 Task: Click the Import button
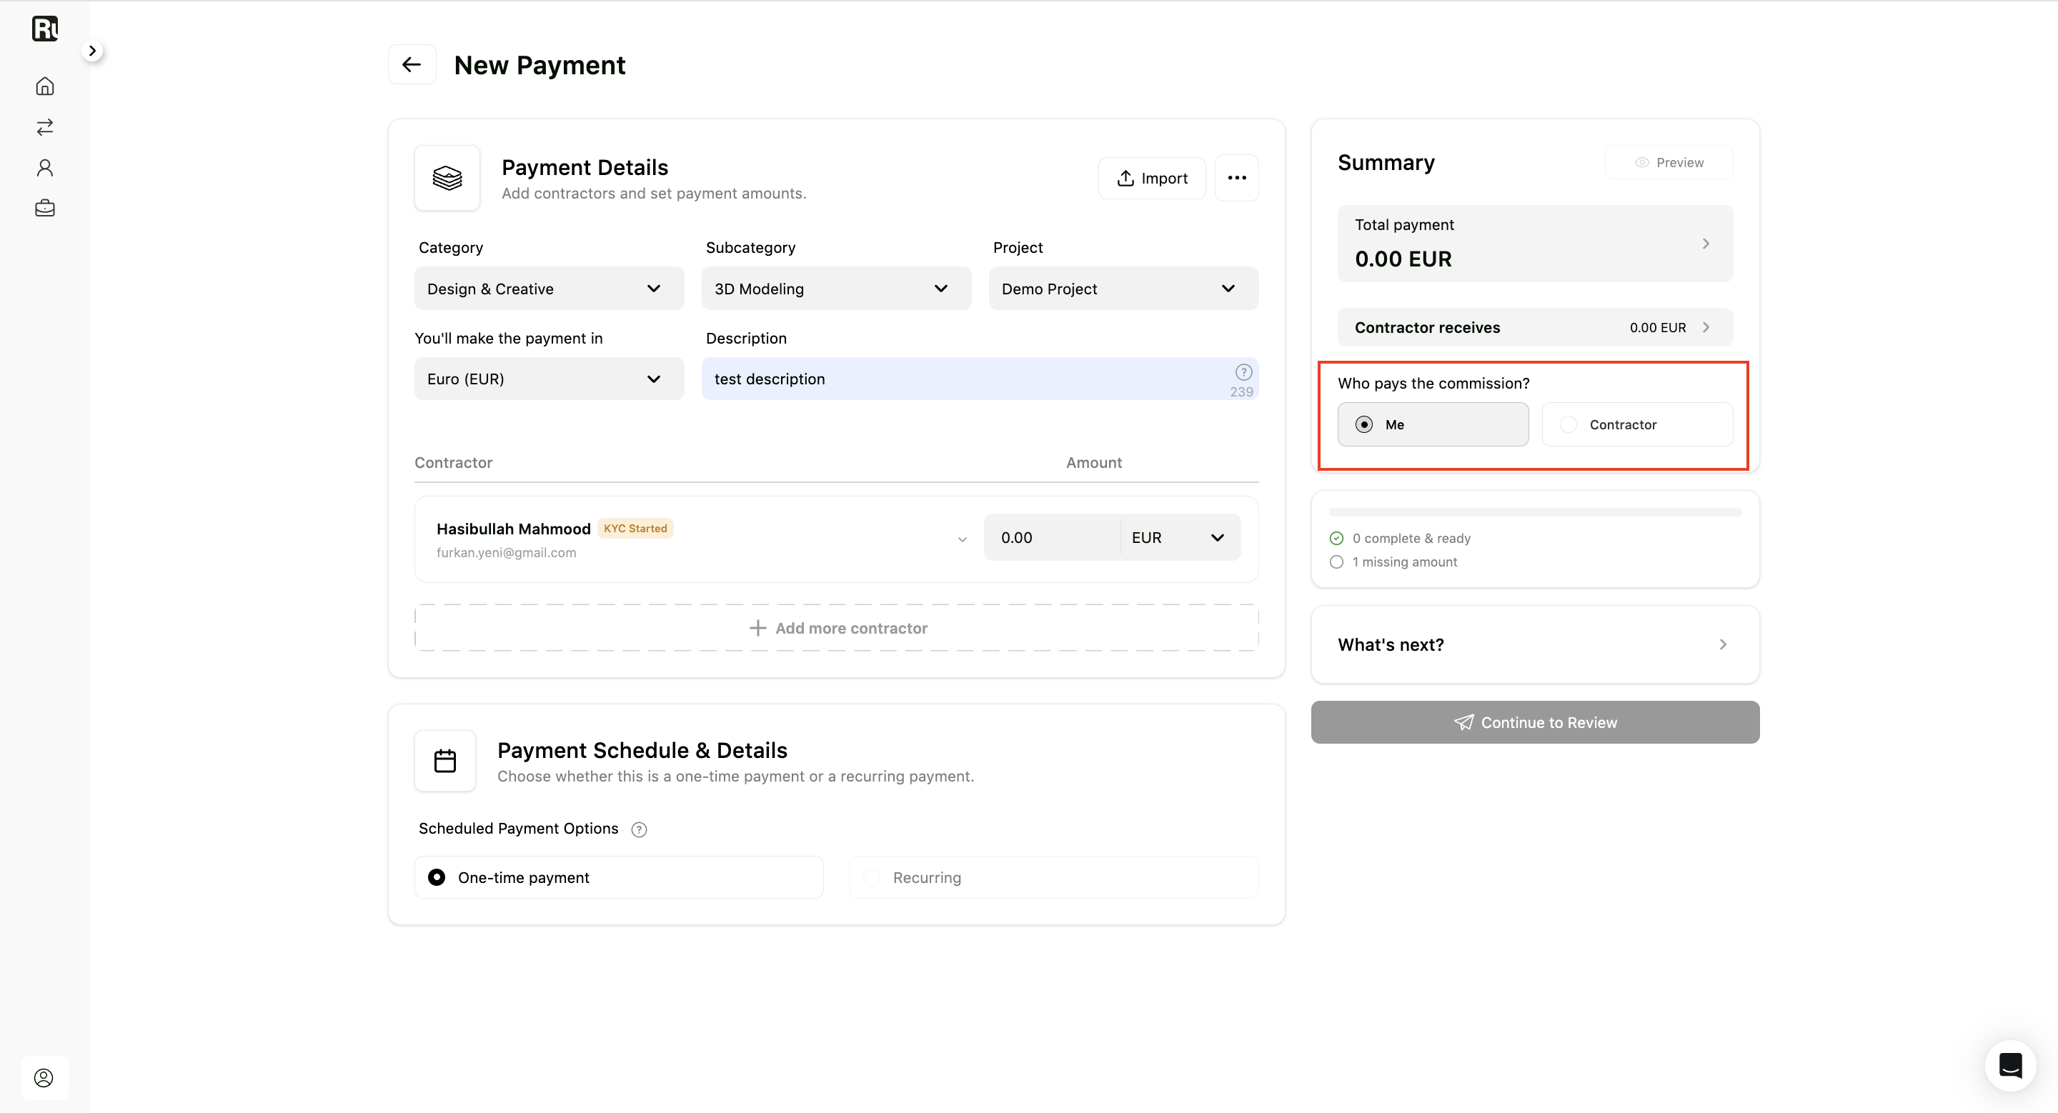[1152, 179]
